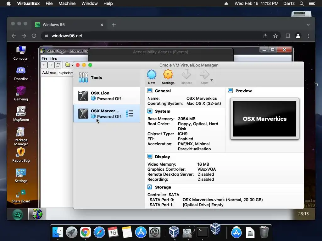This screenshot has height=241, width=322.
Task: Open the Window menu
Action: (x=90, y=3)
